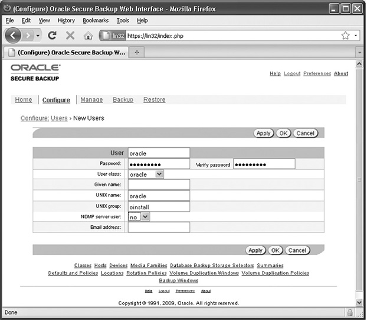Screen dimensions: 367x320
Task: Open the top About link
Action: (x=341, y=74)
